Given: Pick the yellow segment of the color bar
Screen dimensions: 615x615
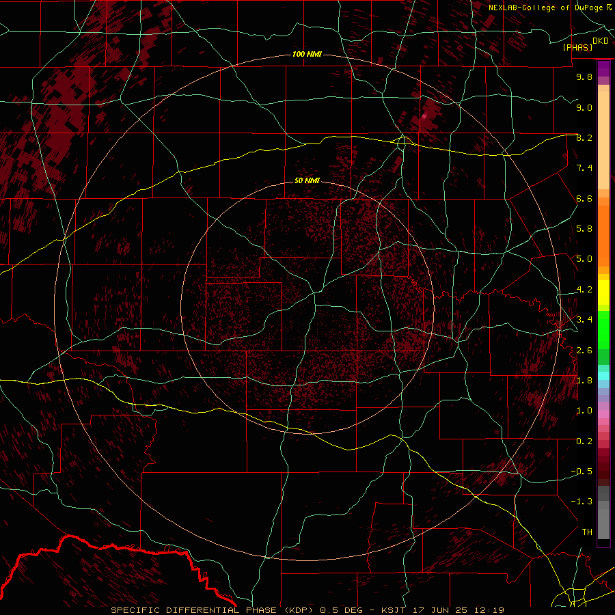Looking at the screenshot, I should pos(603,292).
